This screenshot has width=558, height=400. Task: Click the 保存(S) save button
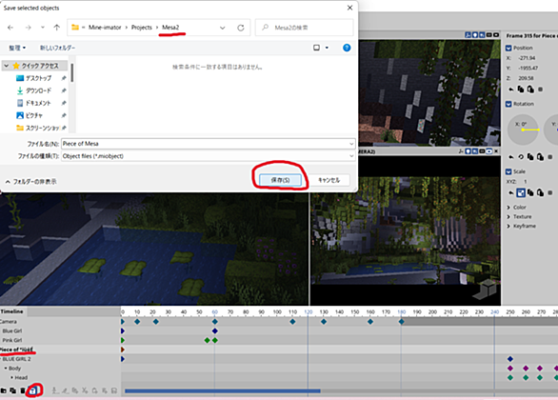pyautogui.click(x=280, y=180)
